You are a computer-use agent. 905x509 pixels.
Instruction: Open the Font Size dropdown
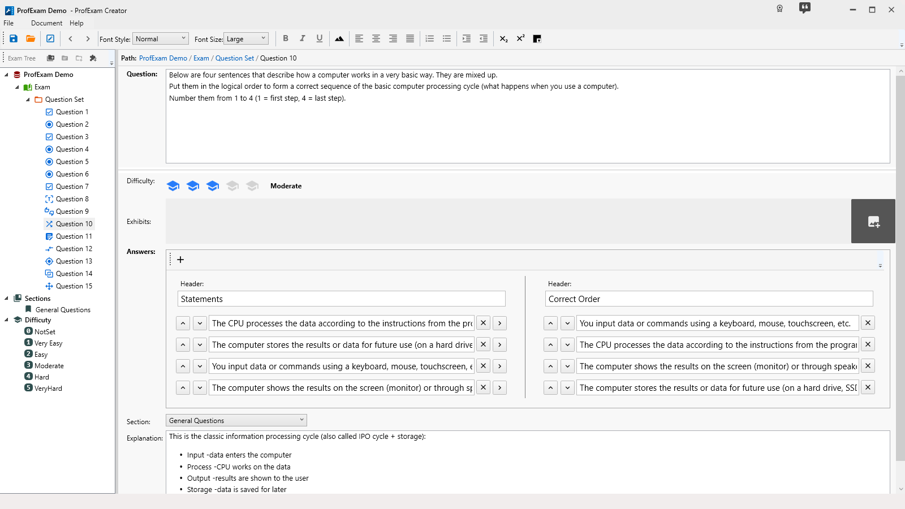pos(246,38)
